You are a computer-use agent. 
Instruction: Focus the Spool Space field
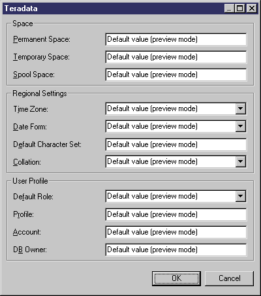click(x=176, y=74)
